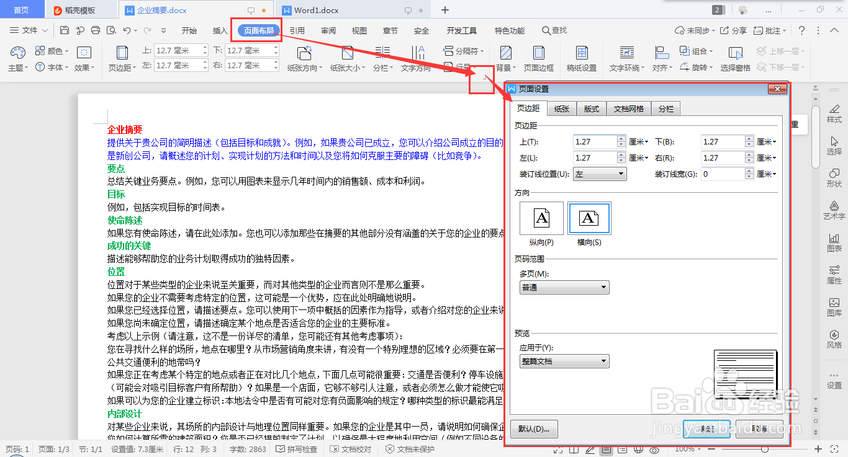
Task: Open 图表 chart in right sidebar
Action: click(834, 241)
